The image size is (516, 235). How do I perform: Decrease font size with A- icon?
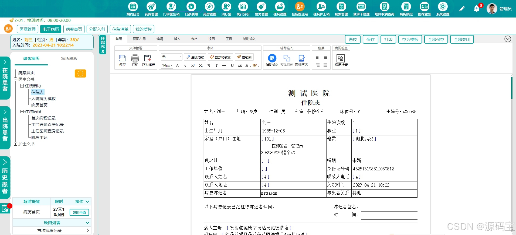185,65
